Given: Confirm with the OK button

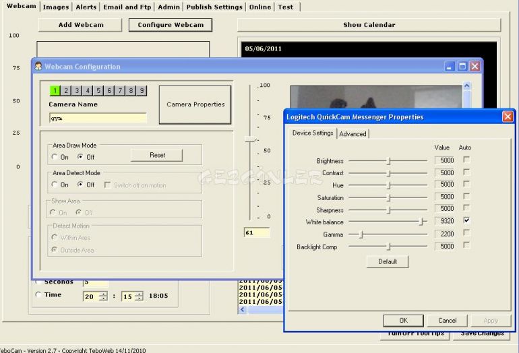Looking at the screenshot, I should [x=404, y=320].
